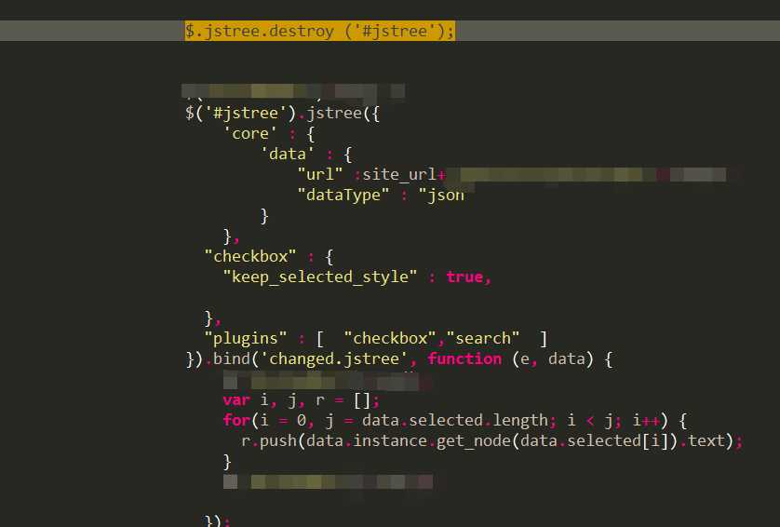
Task: Click the for keyword
Action: click(236, 421)
